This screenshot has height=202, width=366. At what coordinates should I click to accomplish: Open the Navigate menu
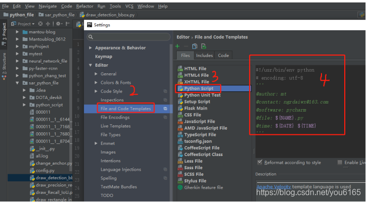48,6
